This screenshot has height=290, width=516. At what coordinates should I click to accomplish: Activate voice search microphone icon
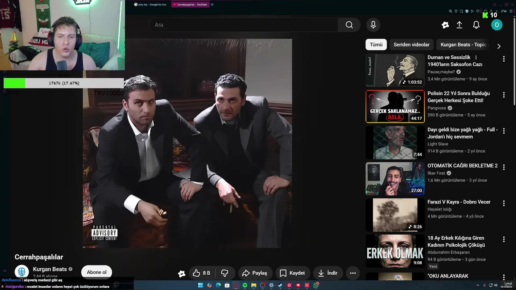[373, 25]
